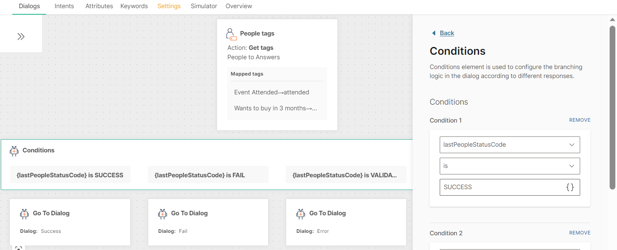
Task: Click the Back link in the side panel
Action: click(447, 33)
